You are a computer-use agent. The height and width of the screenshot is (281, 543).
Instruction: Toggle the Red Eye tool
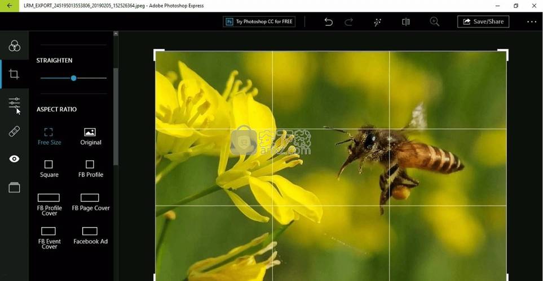14,159
